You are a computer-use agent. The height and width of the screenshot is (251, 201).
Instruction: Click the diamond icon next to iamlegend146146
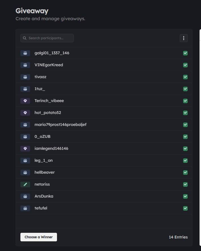click(x=25, y=149)
